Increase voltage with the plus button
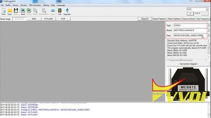This screenshot has width=211, height=118. coord(190,14)
